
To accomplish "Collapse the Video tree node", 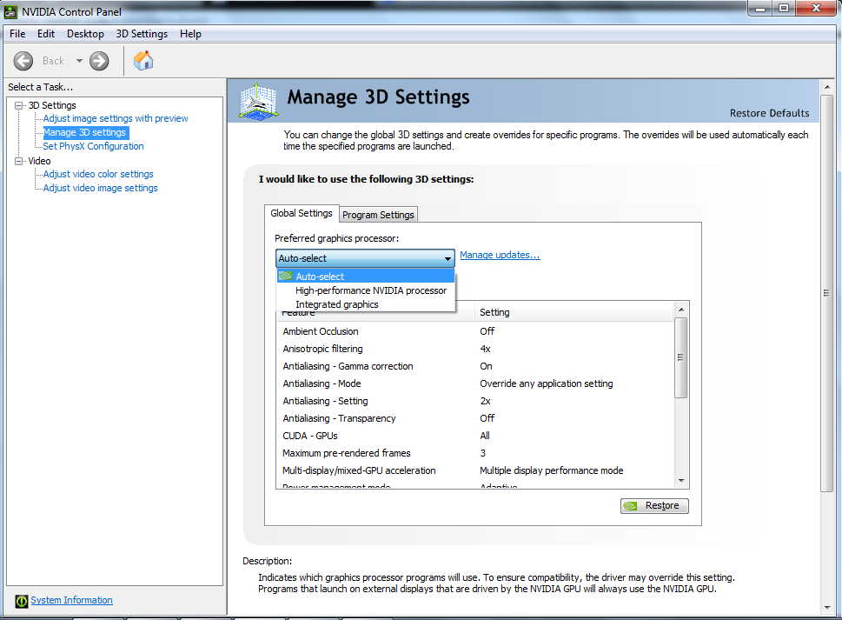I will click(x=18, y=161).
